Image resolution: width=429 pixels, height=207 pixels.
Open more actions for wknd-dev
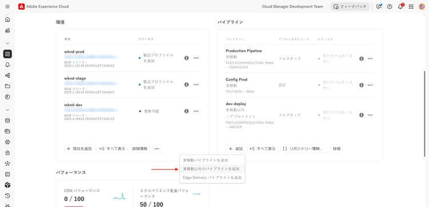[x=196, y=111]
